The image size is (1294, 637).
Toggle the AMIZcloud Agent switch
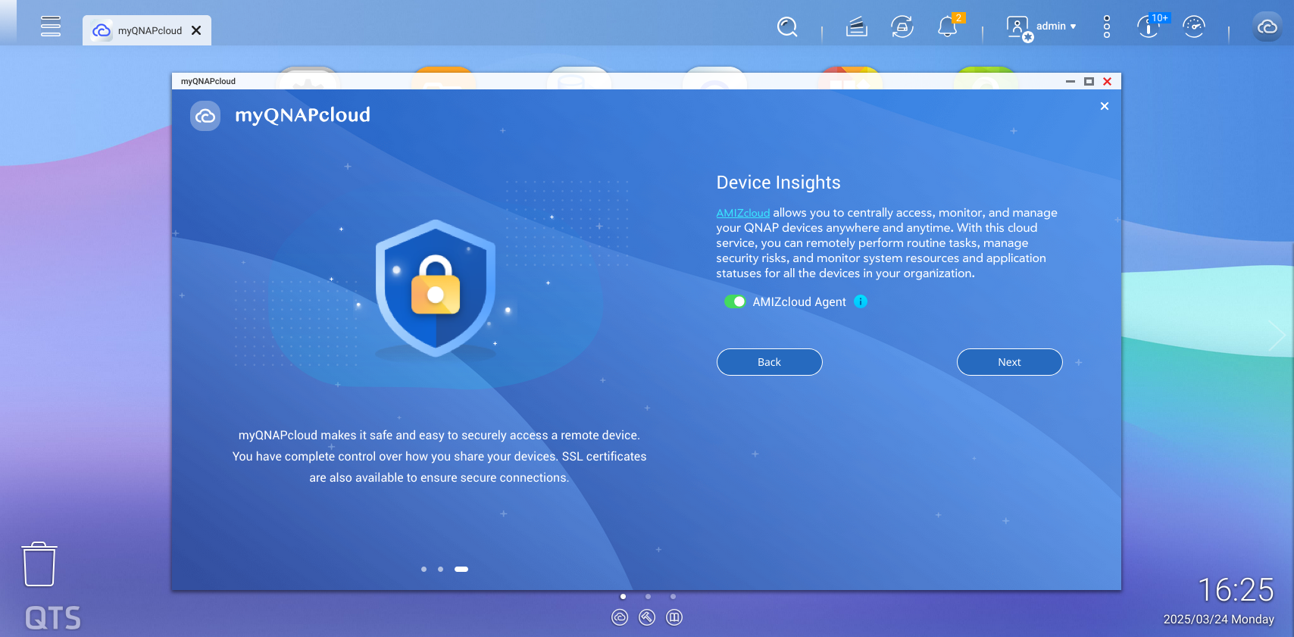coord(735,301)
